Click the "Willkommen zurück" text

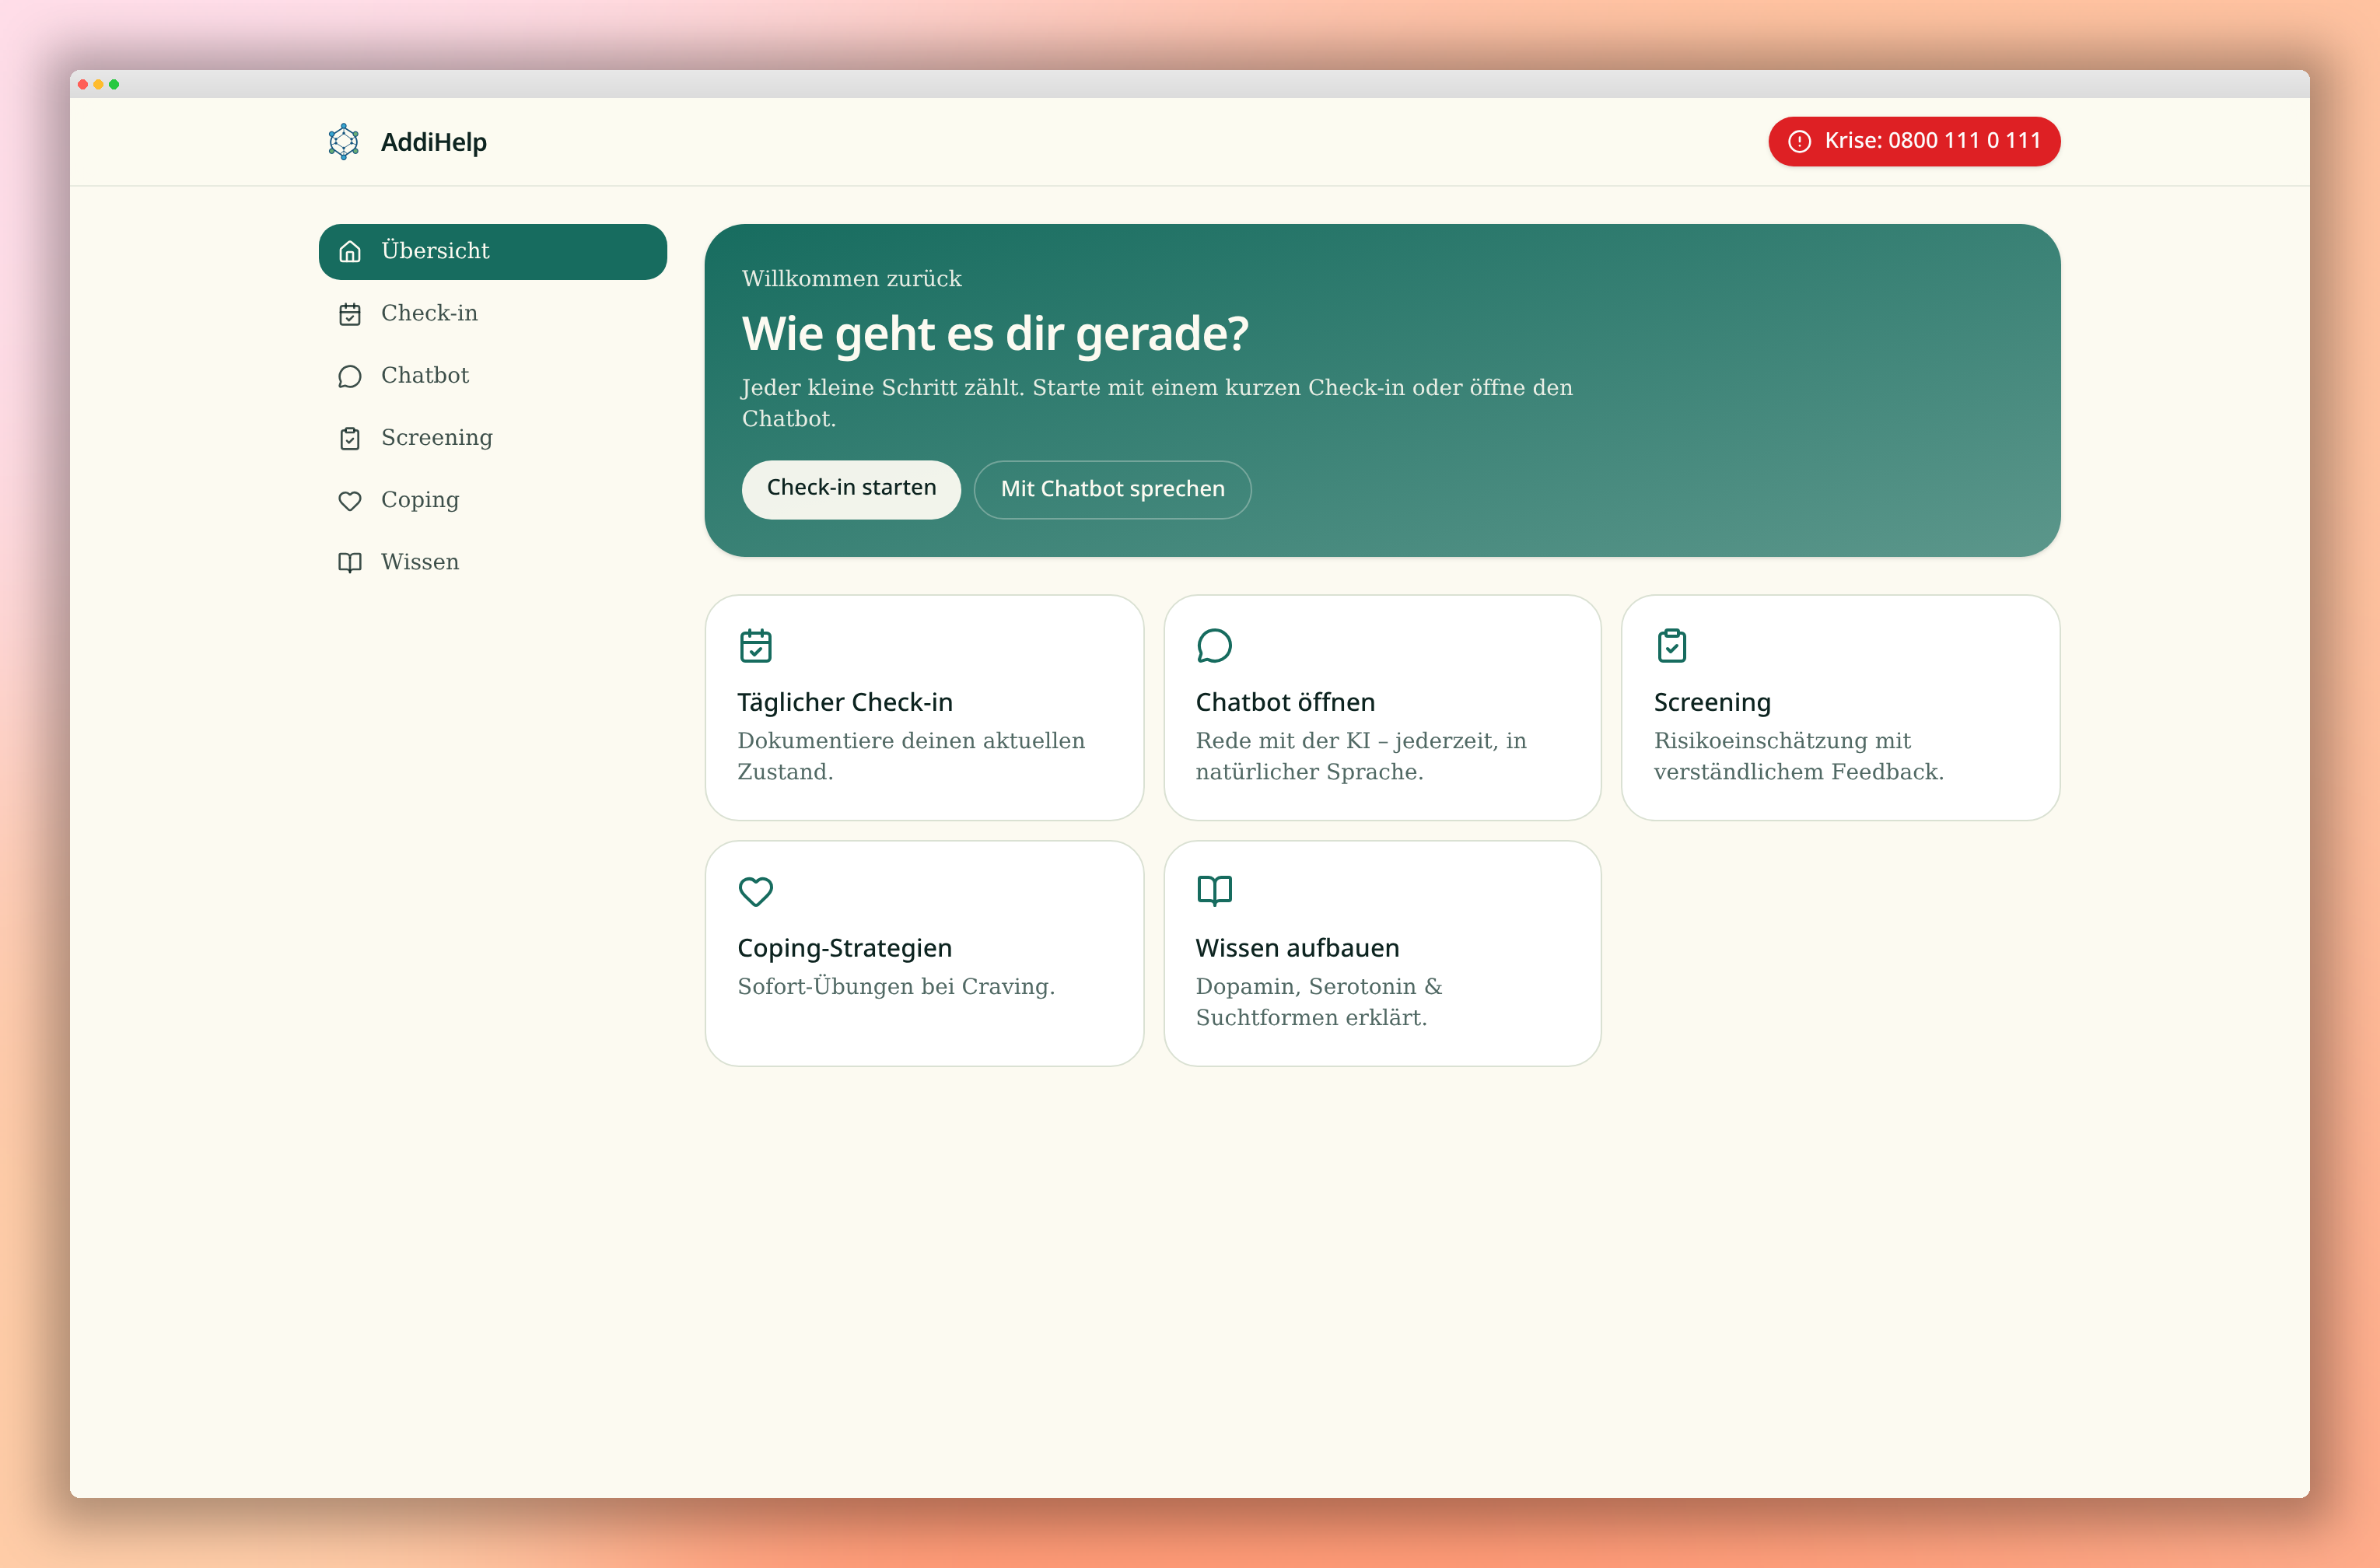pyautogui.click(x=852, y=279)
